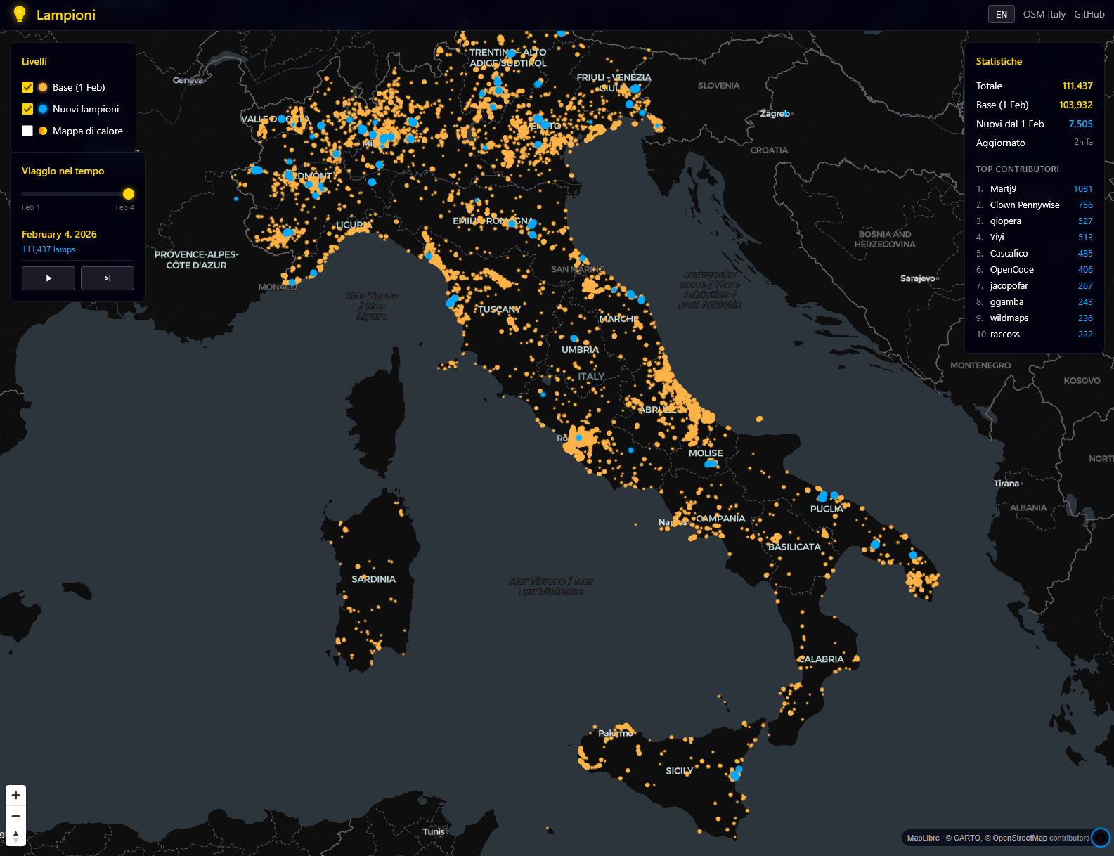This screenshot has height=856, width=1114.
Task: Reset map bearing with compass button
Action: [x=15, y=836]
